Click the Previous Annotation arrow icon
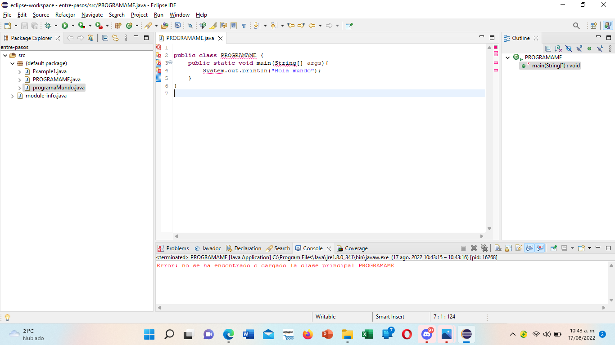Viewport: 615px width, 345px height. [x=273, y=26]
